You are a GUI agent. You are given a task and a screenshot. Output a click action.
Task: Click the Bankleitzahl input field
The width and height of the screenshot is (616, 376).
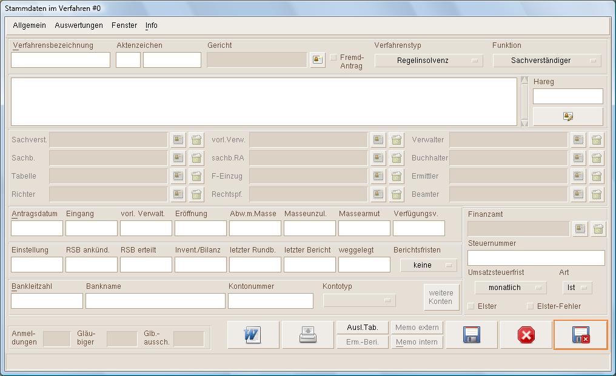47,301
